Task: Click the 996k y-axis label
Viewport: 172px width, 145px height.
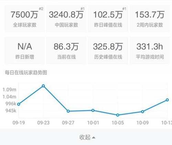Action: pyautogui.click(x=11, y=104)
